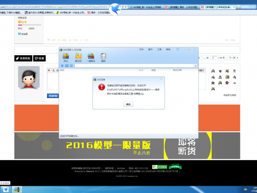Expand the path address dropdown arrow in 360压缩

195,66
